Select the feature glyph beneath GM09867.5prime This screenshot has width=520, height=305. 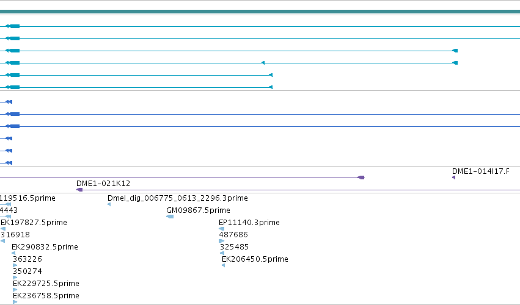(x=170, y=217)
